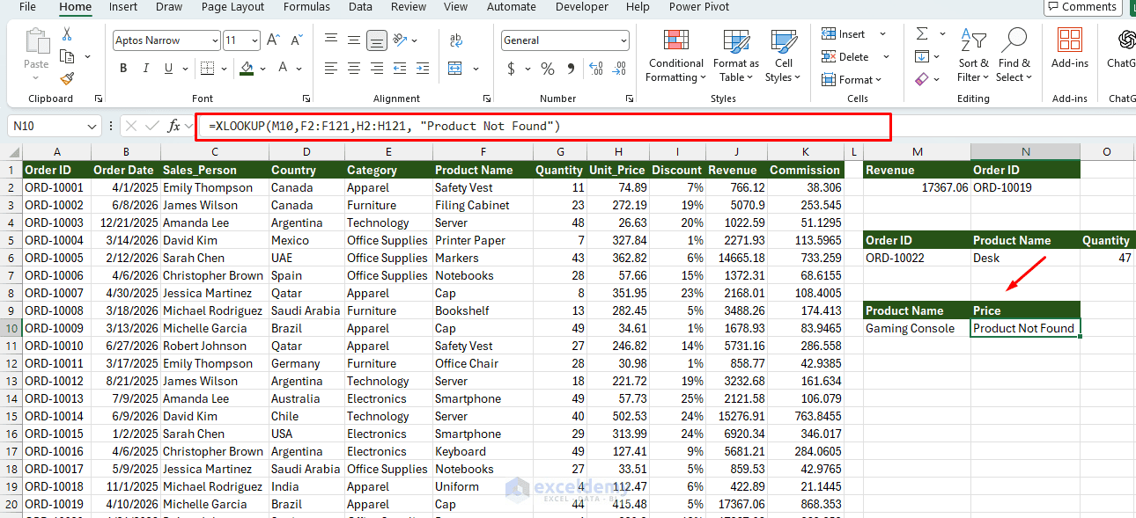Open Format as Table dropdown
This screenshot has height=518, width=1136.
(x=736, y=55)
